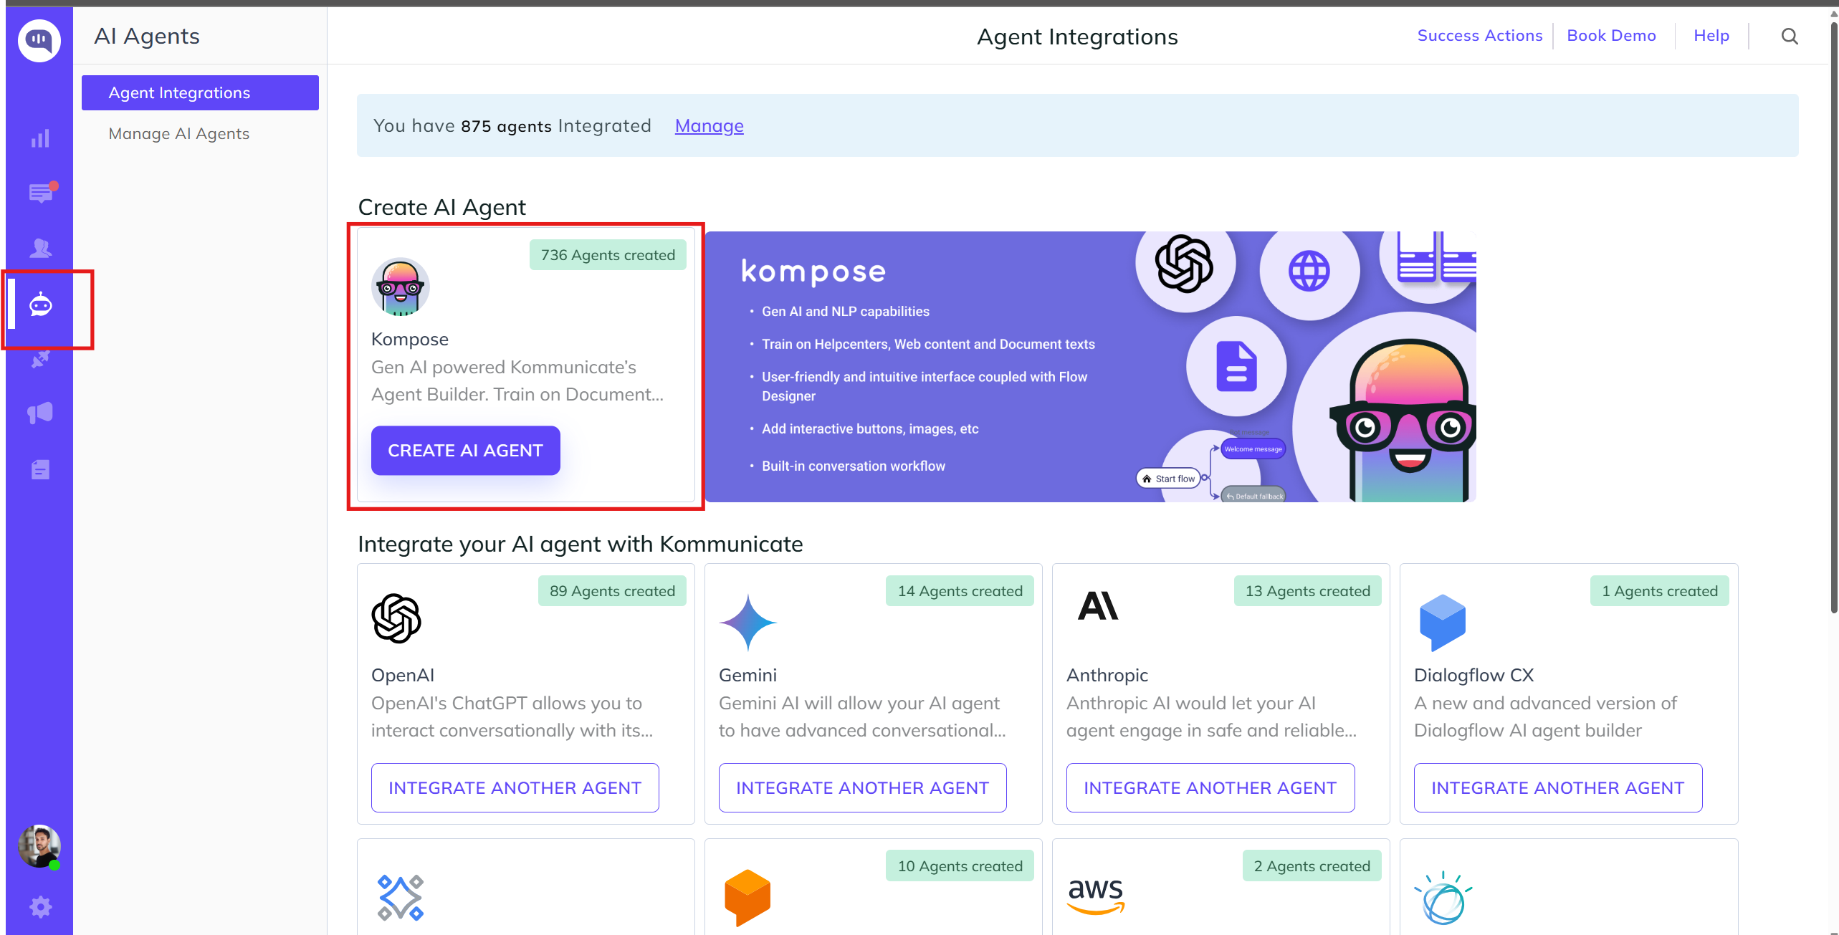Click the 13 Agents created badge
This screenshot has width=1839, height=935.
(1307, 591)
